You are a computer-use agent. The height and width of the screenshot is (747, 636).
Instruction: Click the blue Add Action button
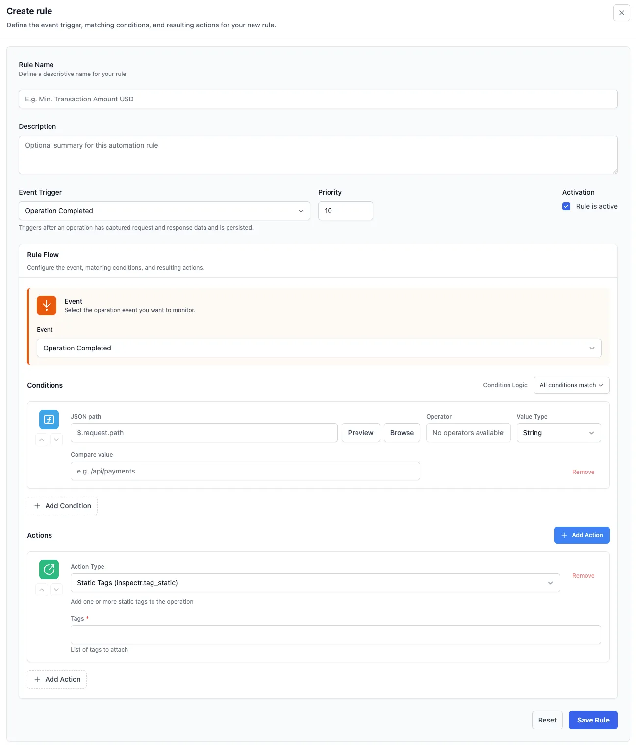click(582, 535)
